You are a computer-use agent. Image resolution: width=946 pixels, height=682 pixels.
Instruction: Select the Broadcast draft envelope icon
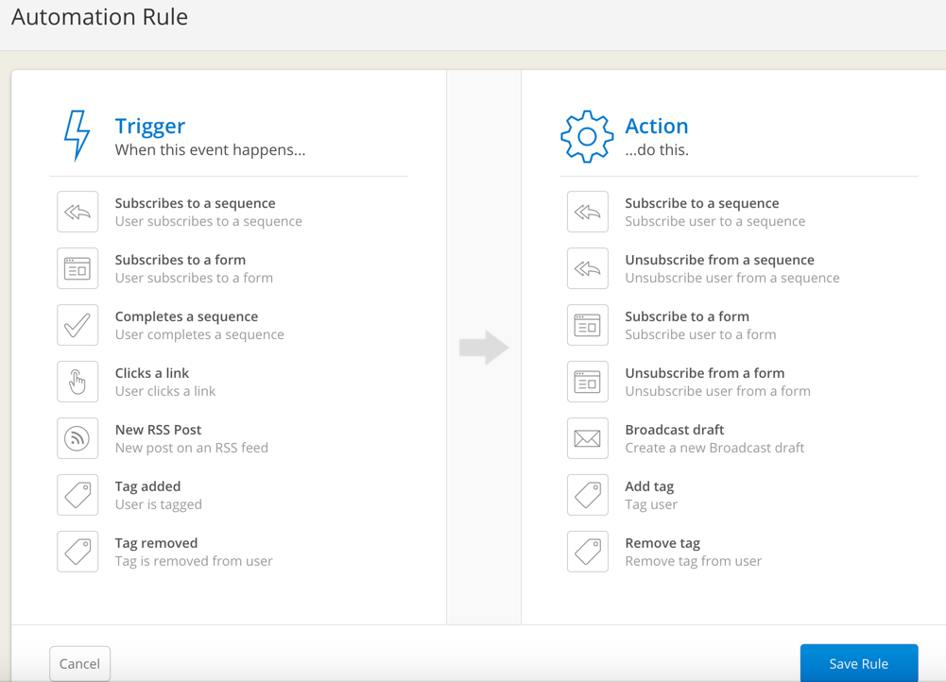[x=588, y=438]
